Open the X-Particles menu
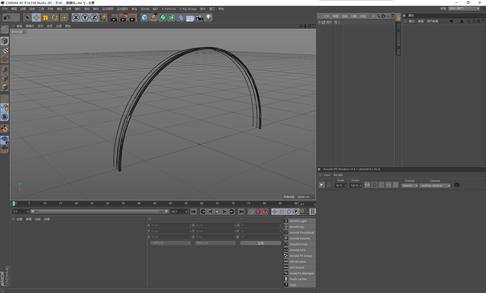This screenshot has width=486, height=293. [x=169, y=9]
